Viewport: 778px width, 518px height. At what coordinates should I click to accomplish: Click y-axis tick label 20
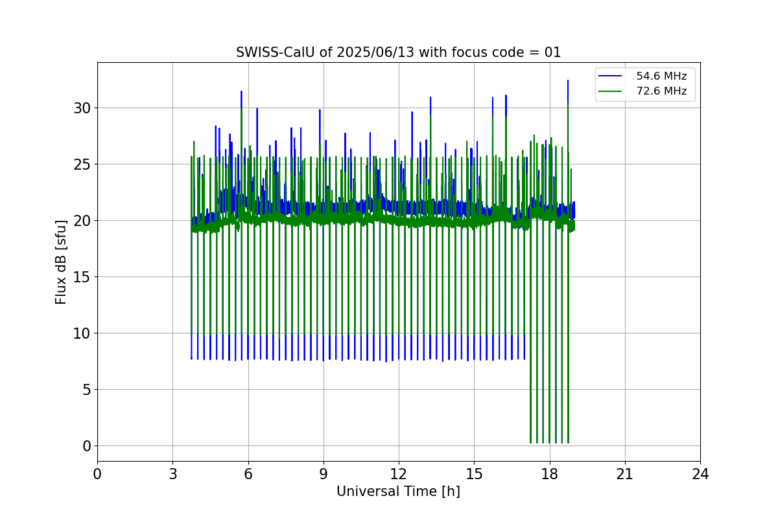(82, 221)
